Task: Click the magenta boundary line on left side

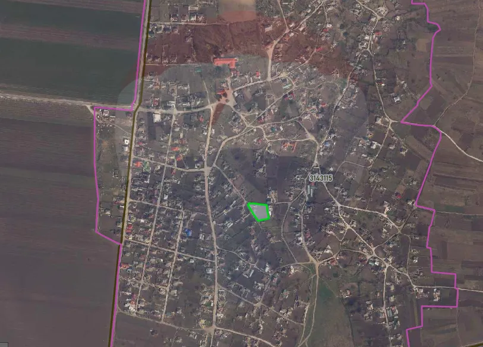Action: pyautogui.click(x=96, y=178)
